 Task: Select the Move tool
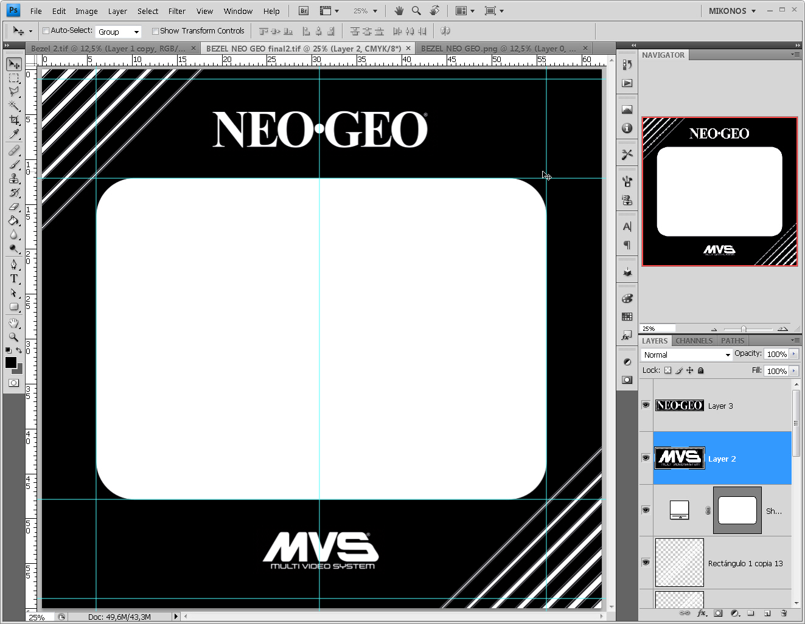click(x=13, y=64)
